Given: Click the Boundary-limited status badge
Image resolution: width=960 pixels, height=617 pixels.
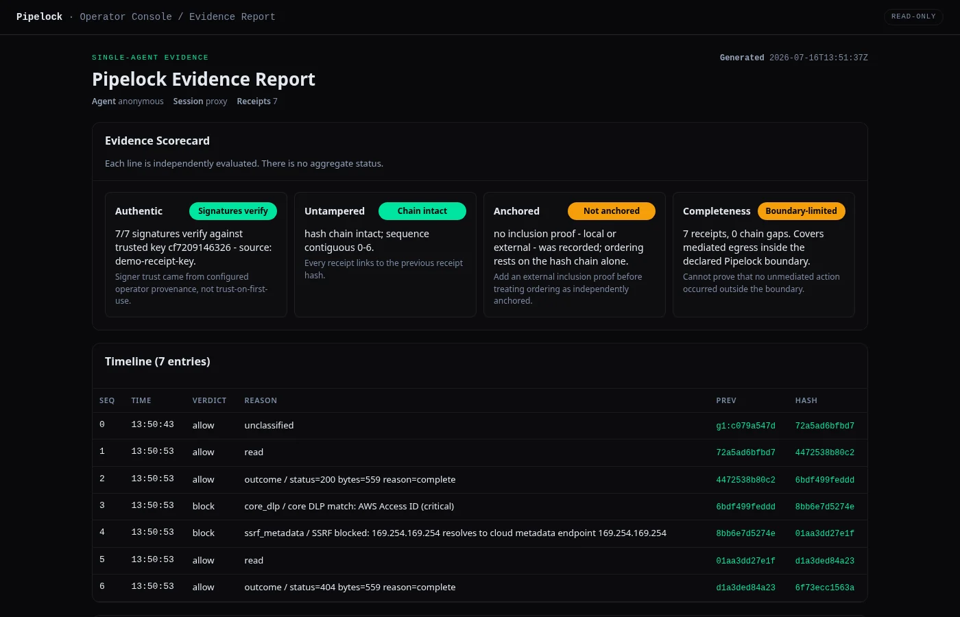Looking at the screenshot, I should coord(801,211).
